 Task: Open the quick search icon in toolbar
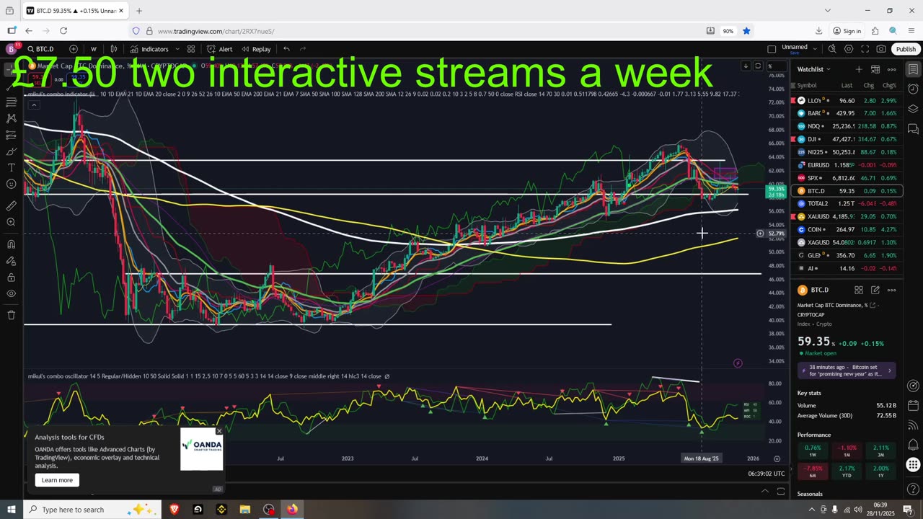832,49
